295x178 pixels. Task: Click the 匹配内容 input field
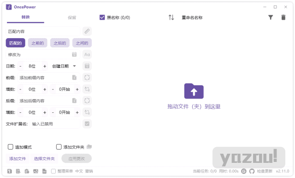[x=43, y=31]
